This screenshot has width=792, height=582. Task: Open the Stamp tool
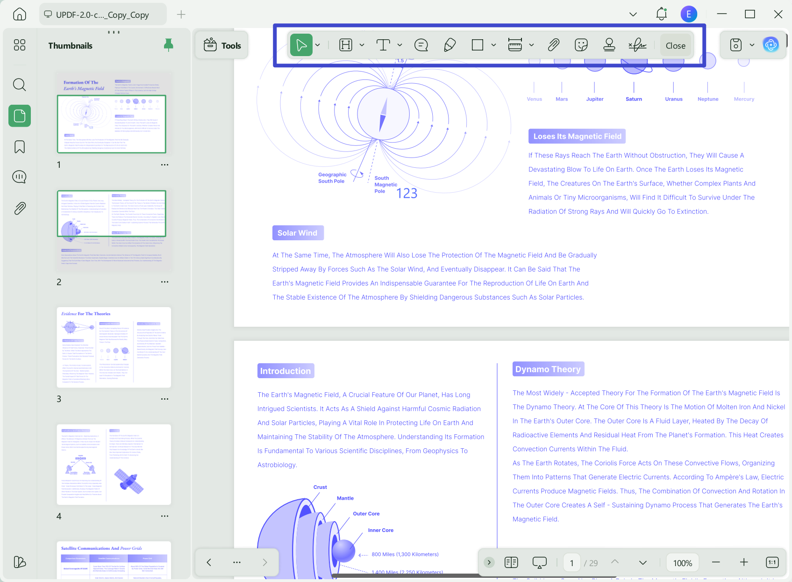(x=609, y=45)
